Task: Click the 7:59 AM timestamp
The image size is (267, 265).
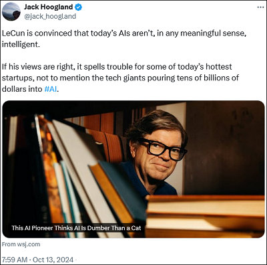Action: click(x=15, y=260)
